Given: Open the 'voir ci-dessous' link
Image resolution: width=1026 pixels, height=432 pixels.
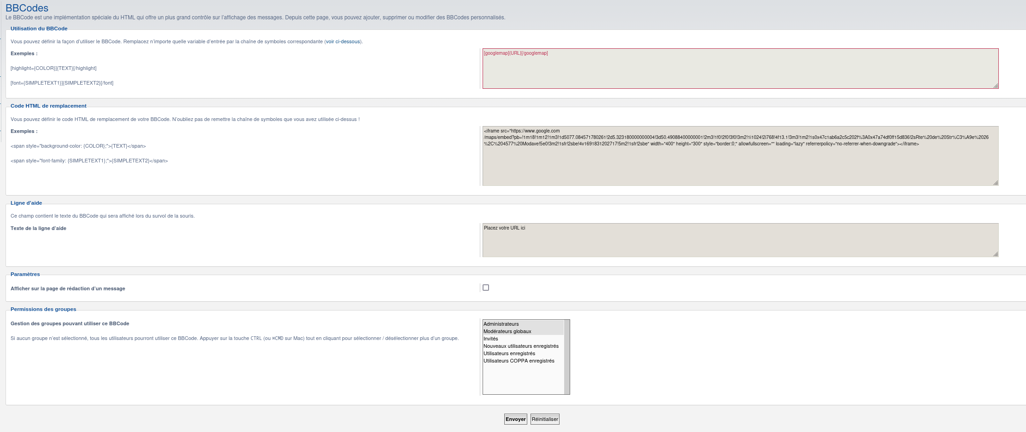Looking at the screenshot, I should click(343, 41).
